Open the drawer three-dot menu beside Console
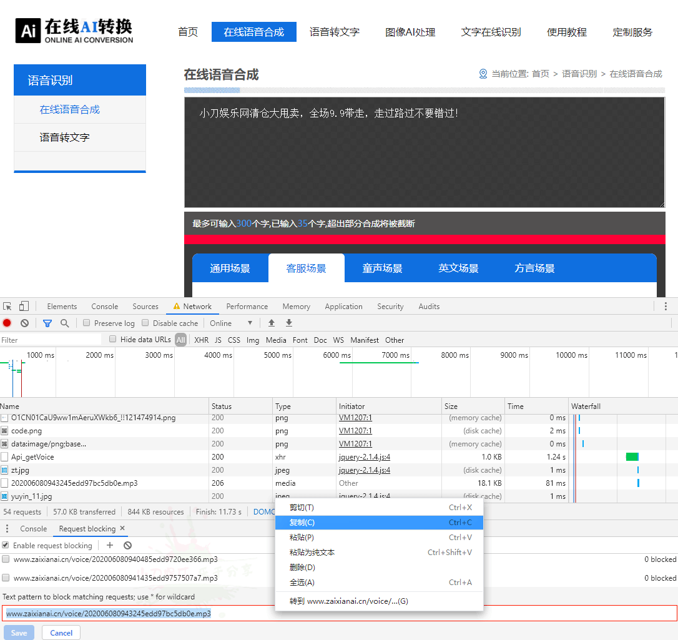 click(x=7, y=529)
